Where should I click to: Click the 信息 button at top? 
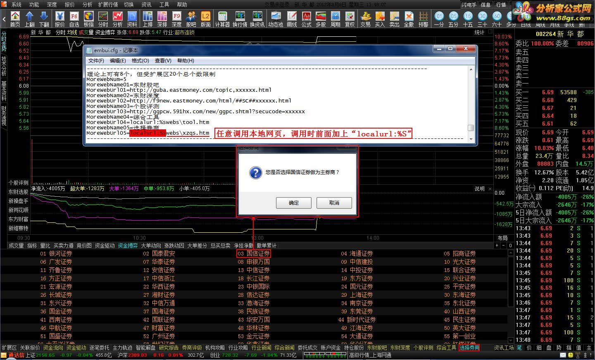coord(486,5)
